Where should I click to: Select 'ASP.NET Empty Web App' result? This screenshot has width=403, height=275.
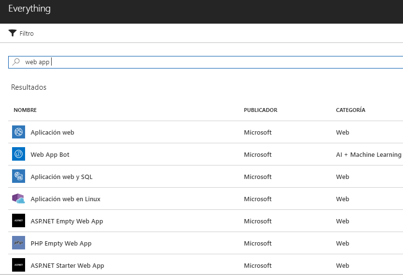click(206, 221)
